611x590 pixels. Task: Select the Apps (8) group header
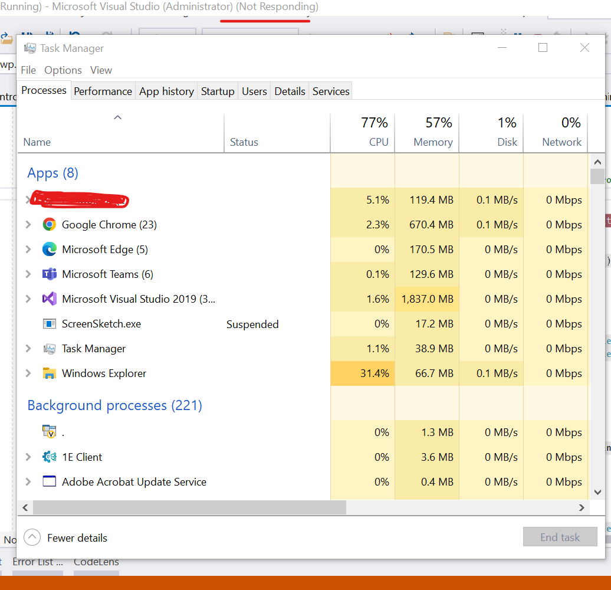[x=52, y=173]
